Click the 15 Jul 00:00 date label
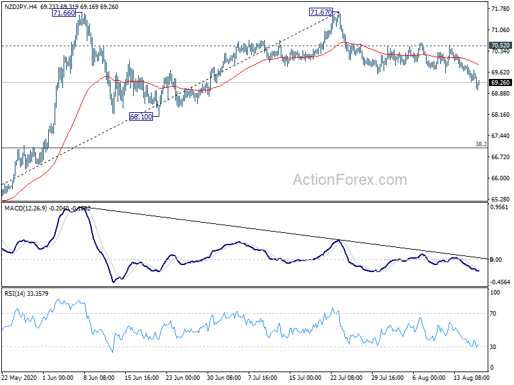Screen dimensions: 514x385 [304, 377]
